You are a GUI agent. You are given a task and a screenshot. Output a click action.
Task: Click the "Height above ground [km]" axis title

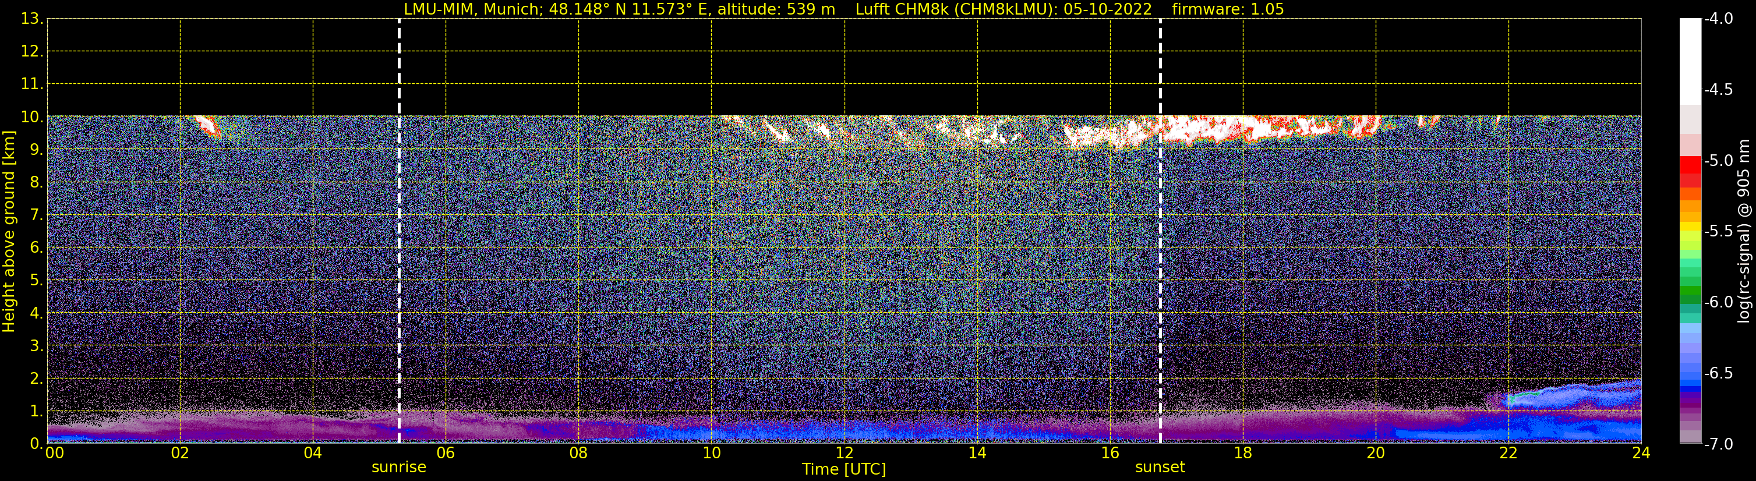9,232
